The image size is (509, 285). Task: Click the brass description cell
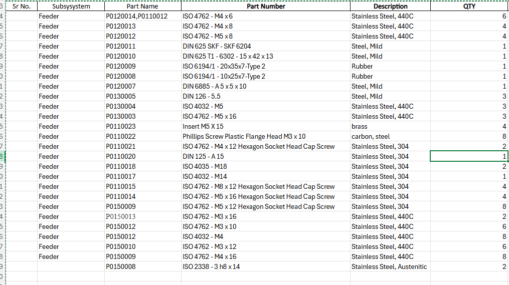(360, 126)
